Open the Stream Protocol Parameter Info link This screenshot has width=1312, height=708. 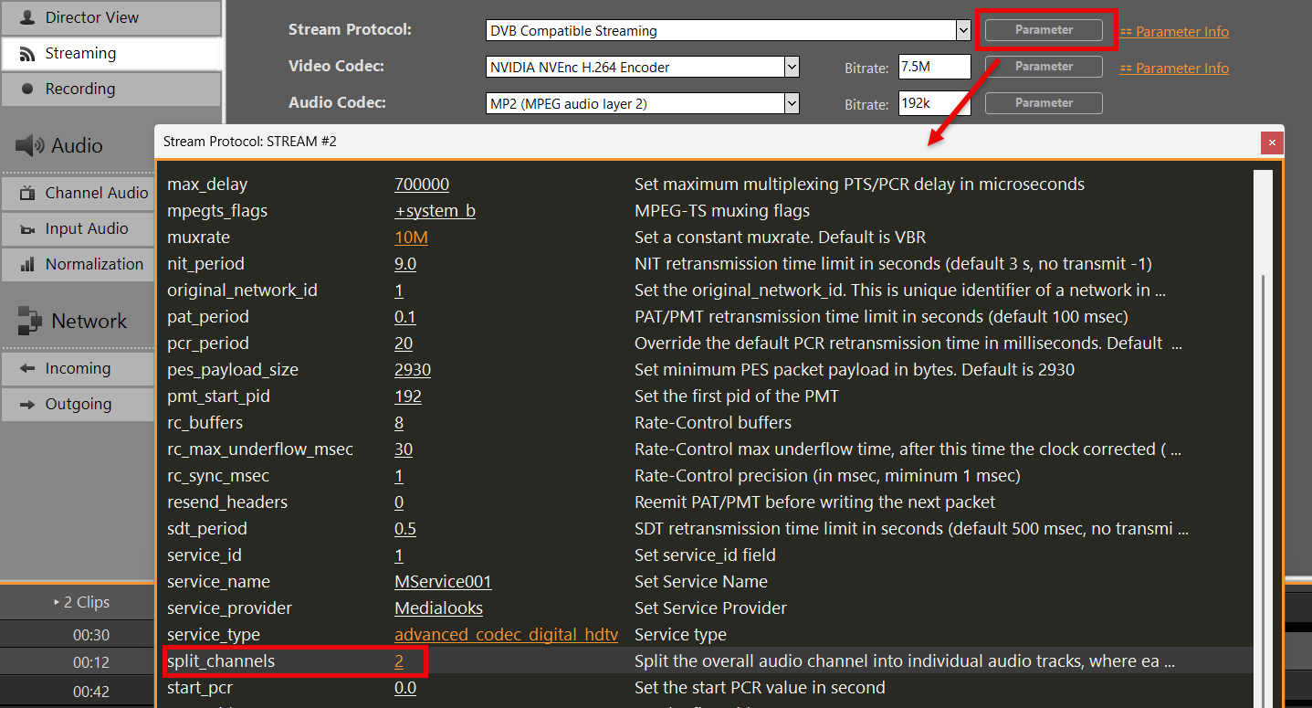coord(1181,32)
